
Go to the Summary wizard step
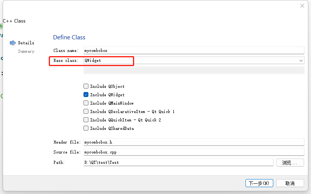click(x=26, y=51)
